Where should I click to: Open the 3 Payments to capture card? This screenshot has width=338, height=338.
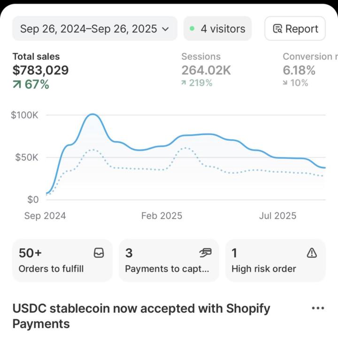[x=169, y=261]
